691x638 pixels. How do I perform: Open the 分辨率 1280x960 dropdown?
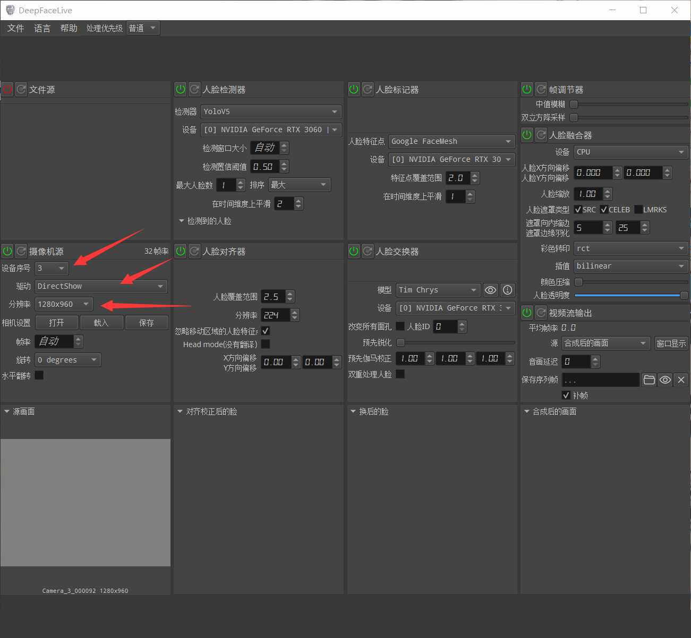click(64, 304)
